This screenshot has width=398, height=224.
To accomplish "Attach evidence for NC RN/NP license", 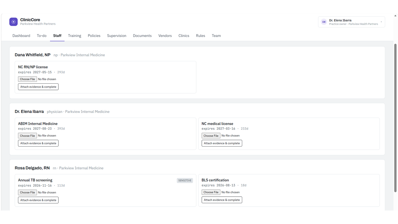I will tap(38, 87).
